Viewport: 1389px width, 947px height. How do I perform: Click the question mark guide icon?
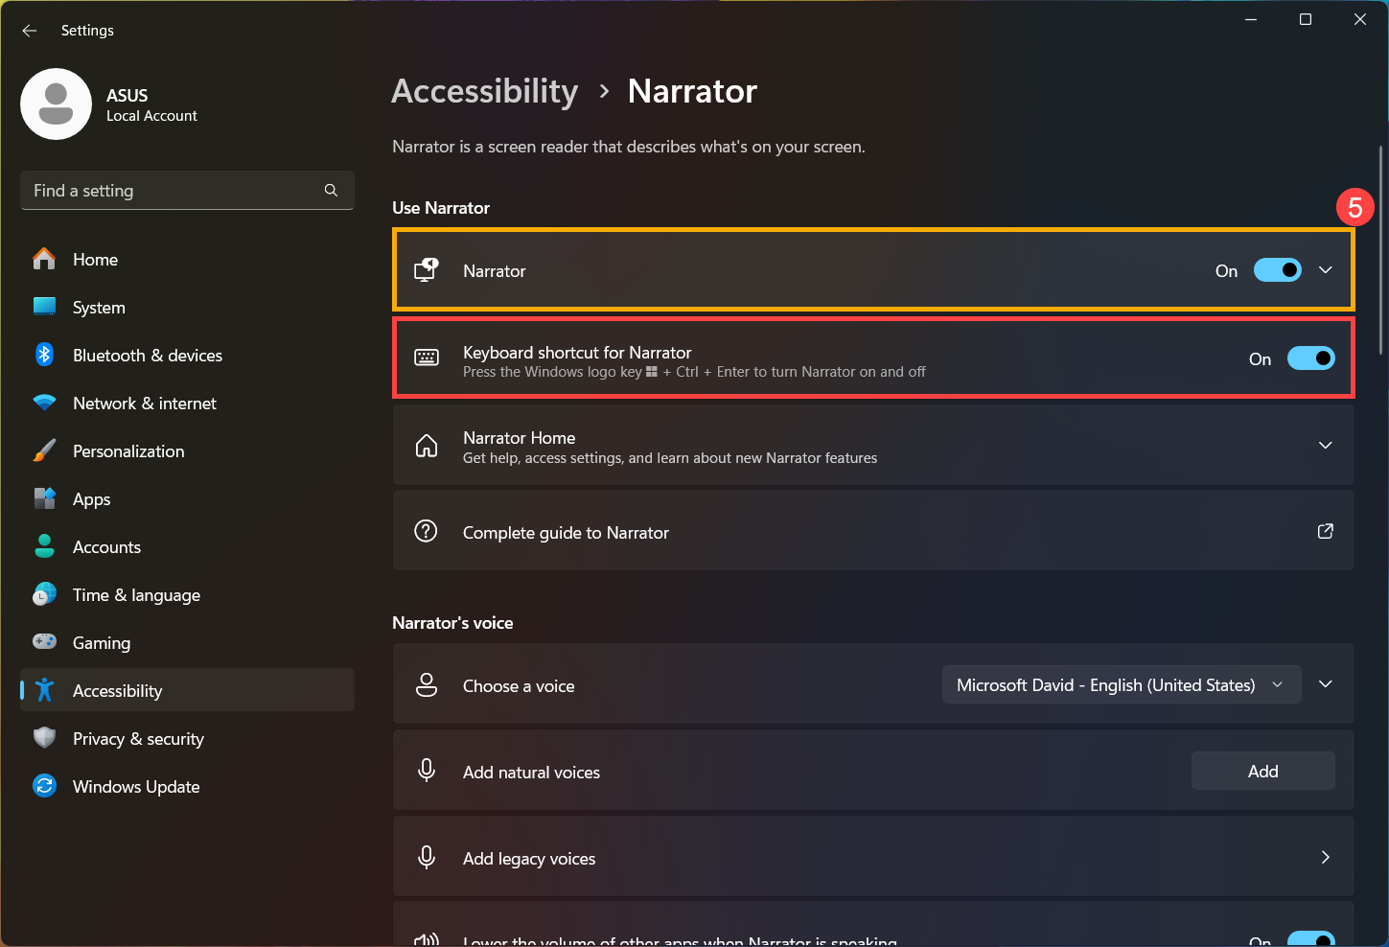426,531
